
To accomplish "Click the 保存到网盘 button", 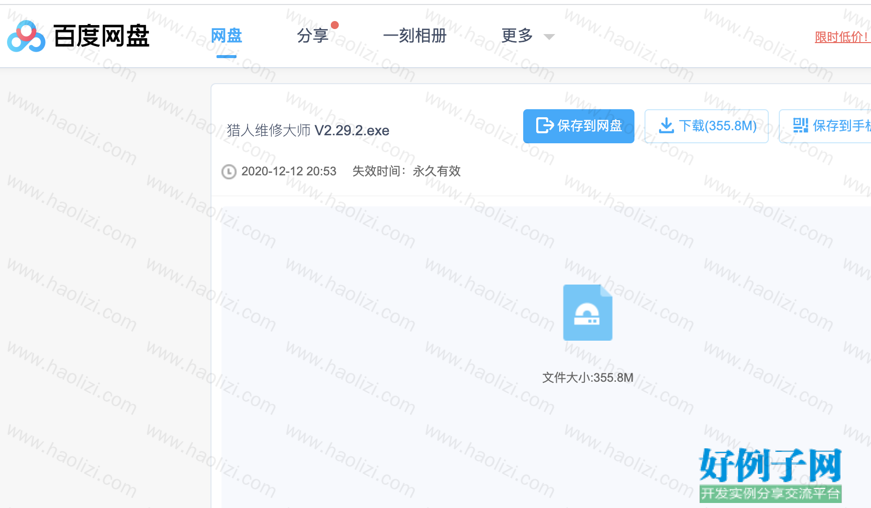I will point(579,126).
